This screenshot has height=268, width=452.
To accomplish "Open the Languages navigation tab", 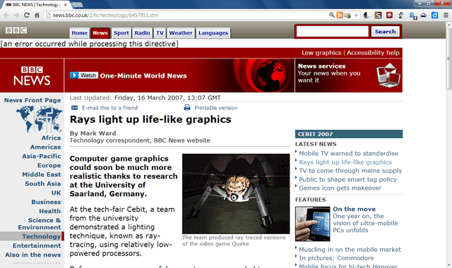I will click(213, 33).
